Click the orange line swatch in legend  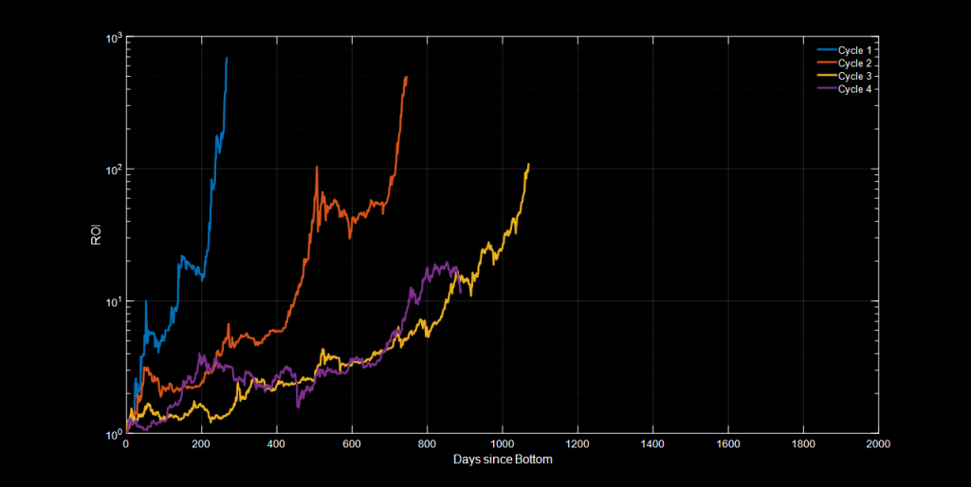tap(827, 63)
